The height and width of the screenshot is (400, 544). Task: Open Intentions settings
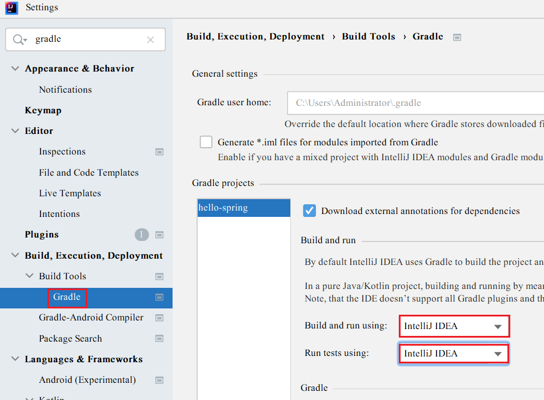pos(59,214)
